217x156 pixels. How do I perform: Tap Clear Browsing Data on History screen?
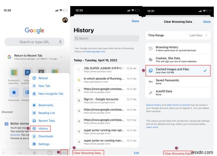click(x=88, y=153)
